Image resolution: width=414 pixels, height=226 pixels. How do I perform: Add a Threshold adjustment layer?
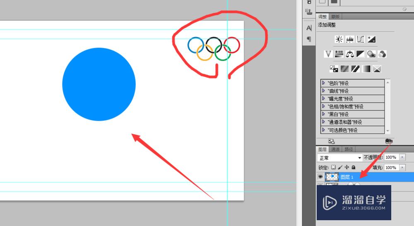click(x=355, y=69)
